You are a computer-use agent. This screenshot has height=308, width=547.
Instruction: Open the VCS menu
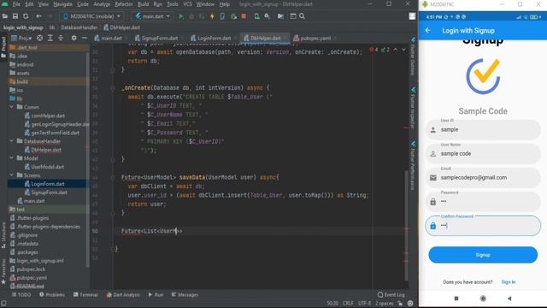(x=187, y=4)
